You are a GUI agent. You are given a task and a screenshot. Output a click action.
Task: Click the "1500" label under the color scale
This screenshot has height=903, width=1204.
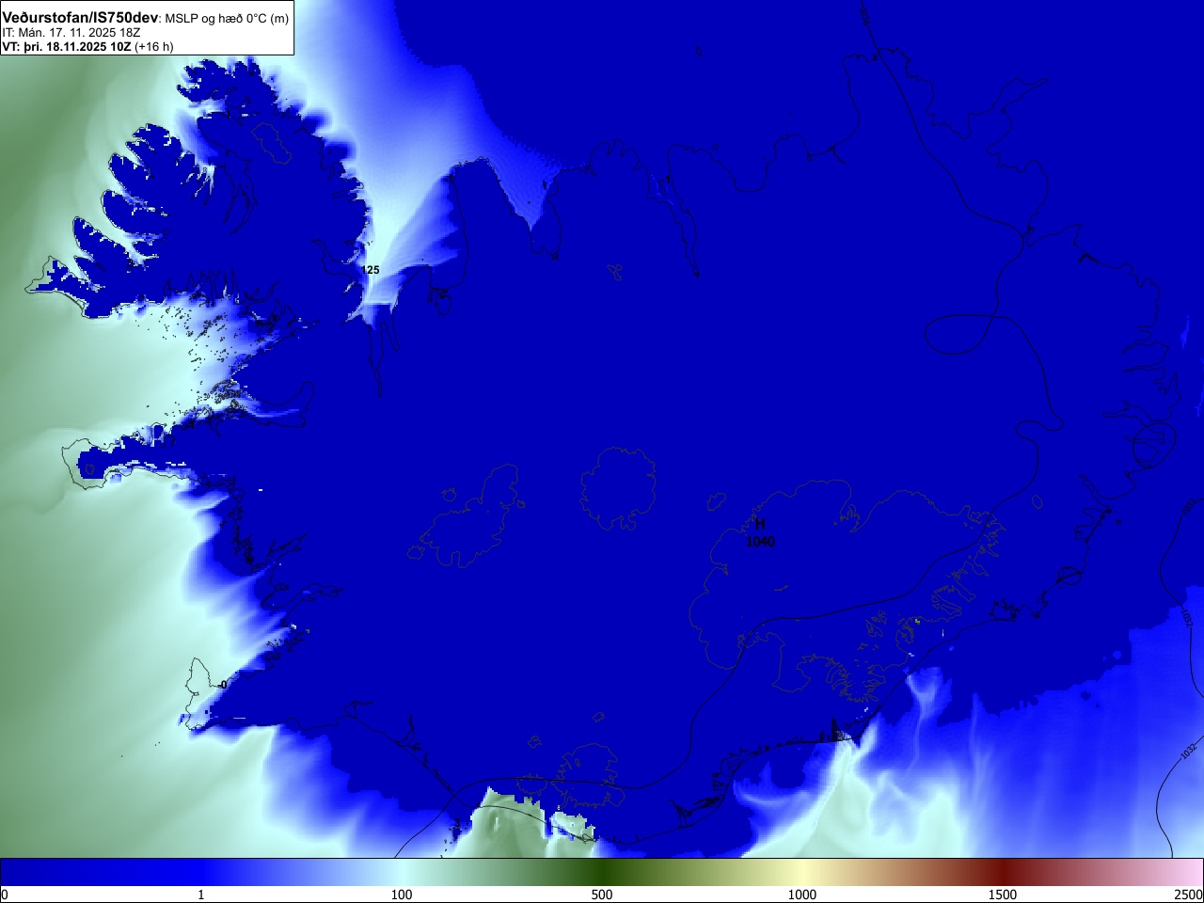[x=1003, y=895]
